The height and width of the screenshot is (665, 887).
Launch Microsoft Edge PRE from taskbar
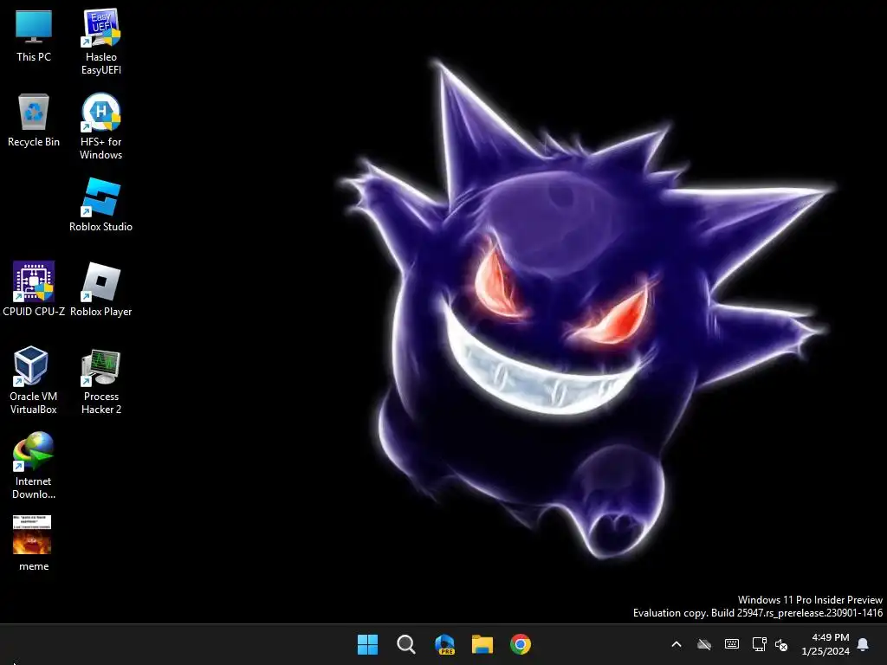pyautogui.click(x=444, y=644)
